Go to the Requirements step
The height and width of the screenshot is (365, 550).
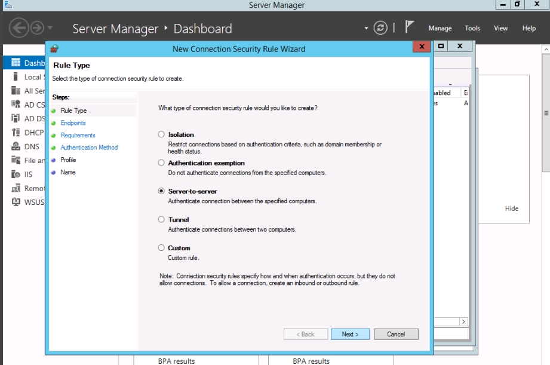(x=78, y=135)
